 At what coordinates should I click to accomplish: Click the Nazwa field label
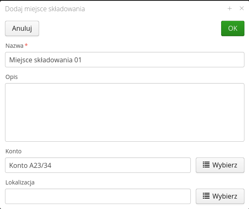pyautogui.click(x=14, y=46)
